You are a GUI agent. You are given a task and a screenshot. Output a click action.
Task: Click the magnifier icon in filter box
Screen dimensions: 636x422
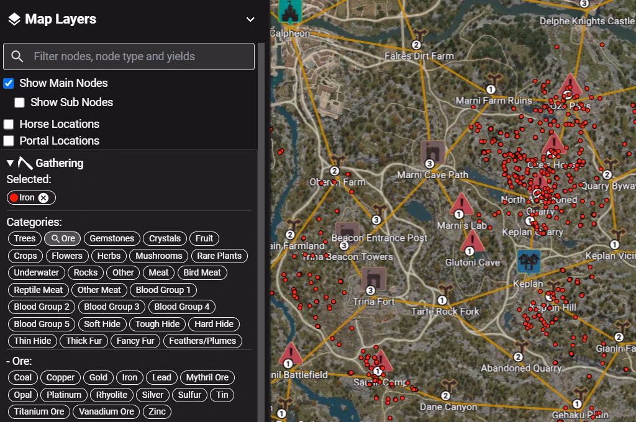click(x=17, y=56)
